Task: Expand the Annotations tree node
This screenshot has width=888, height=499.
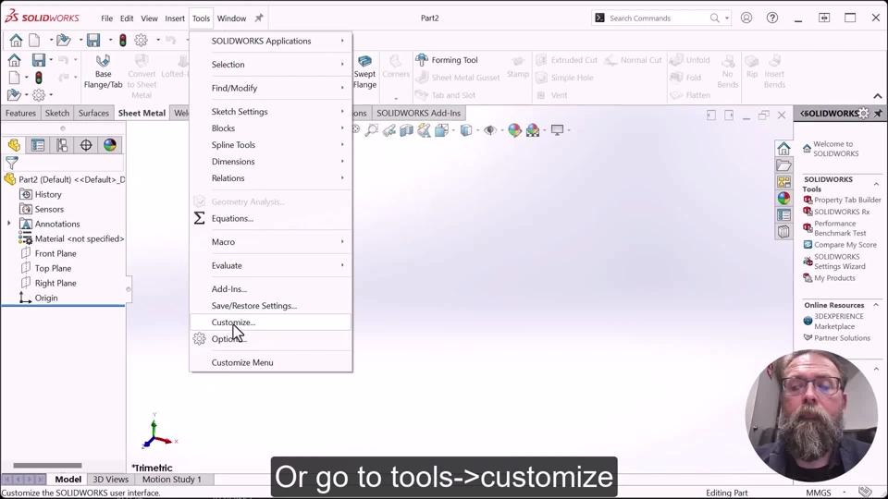Action: [8, 224]
